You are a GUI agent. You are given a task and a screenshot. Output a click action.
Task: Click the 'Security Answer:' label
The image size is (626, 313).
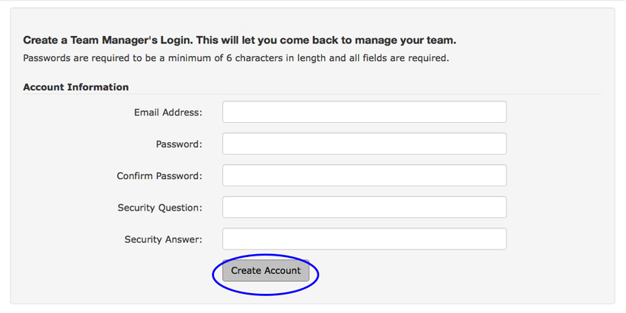point(163,239)
